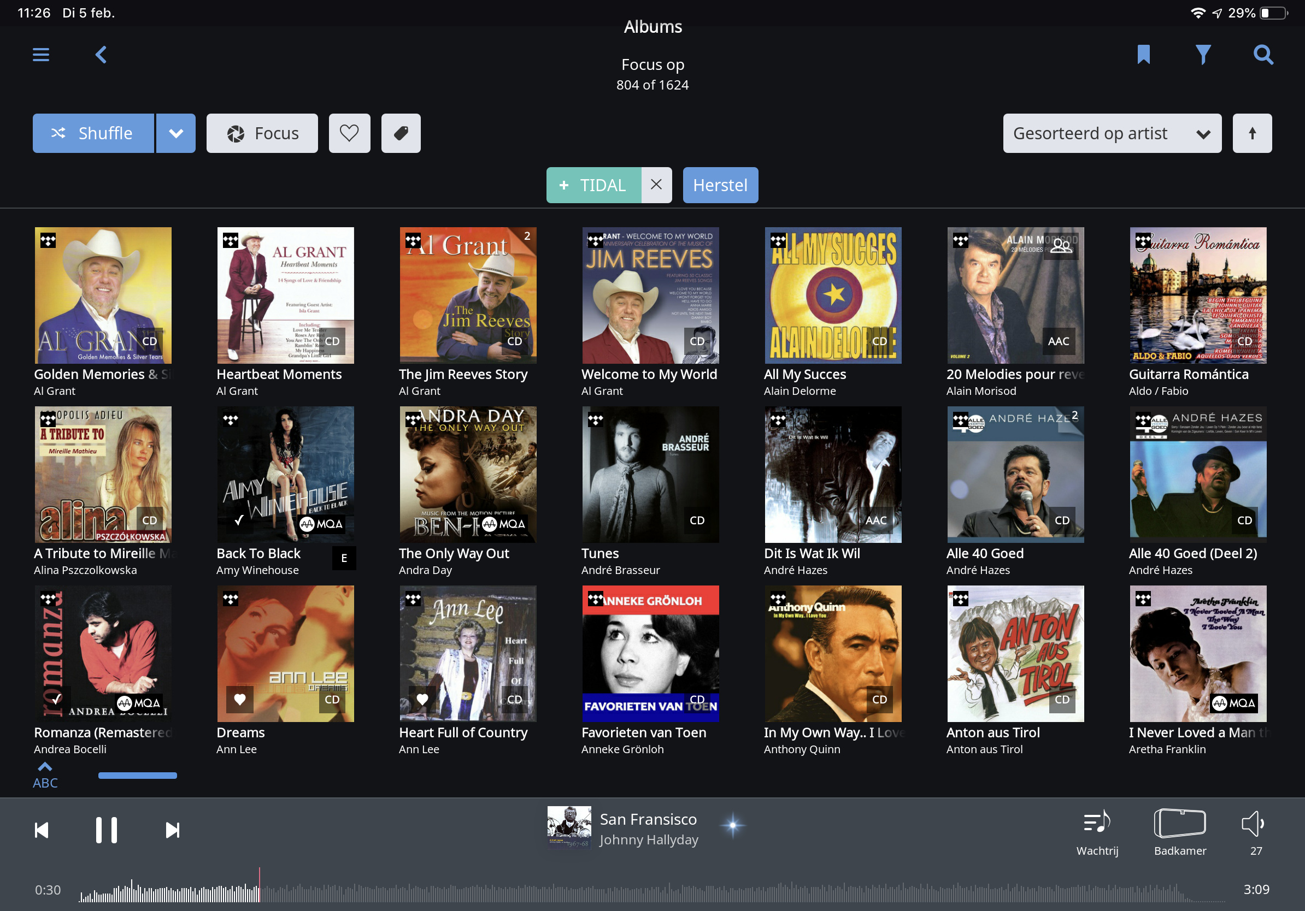Toggle sort direction arrow button
The image size is (1305, 911).
pyautogui.click(x=1252, y=133)
